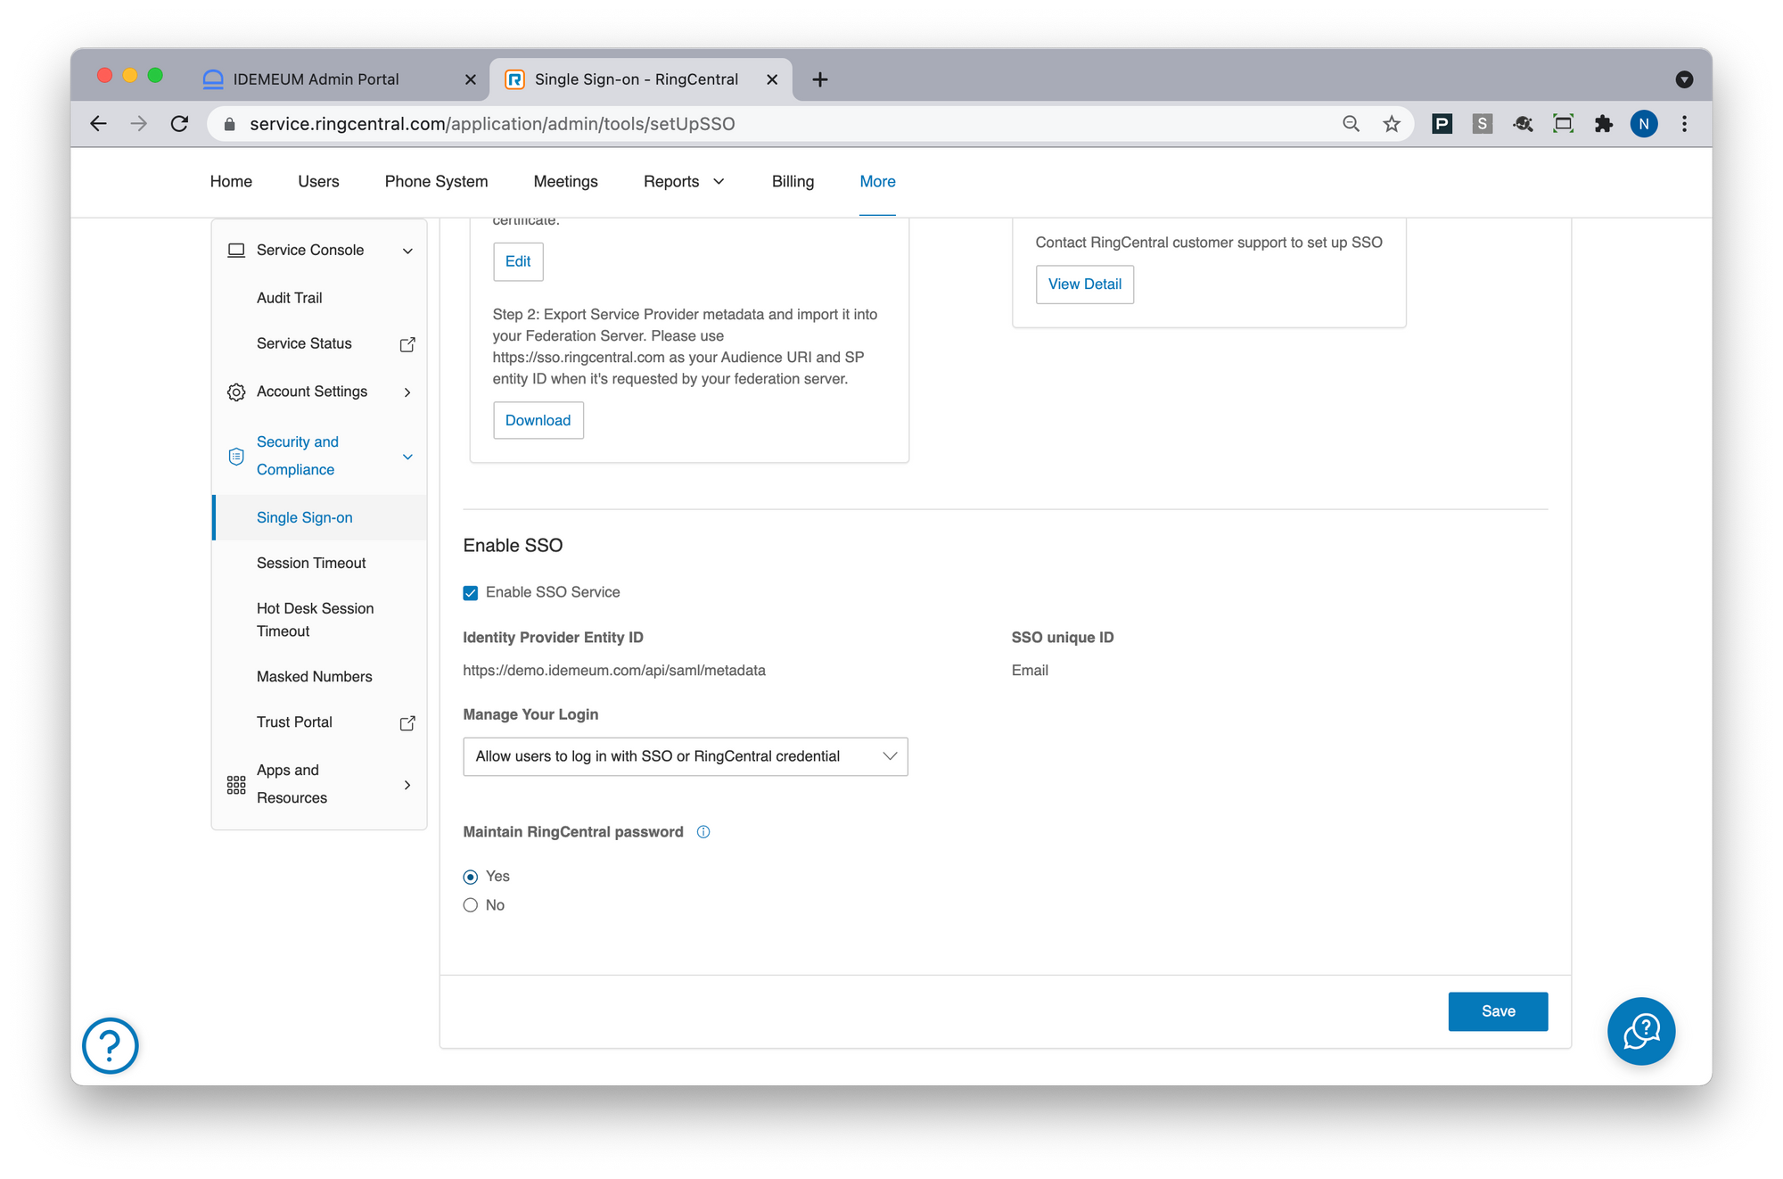Click the browser forward arrow

point(138,124)
